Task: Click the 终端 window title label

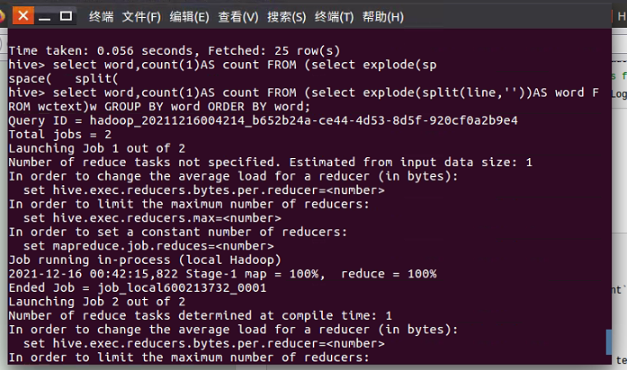Action: point(101,17)
